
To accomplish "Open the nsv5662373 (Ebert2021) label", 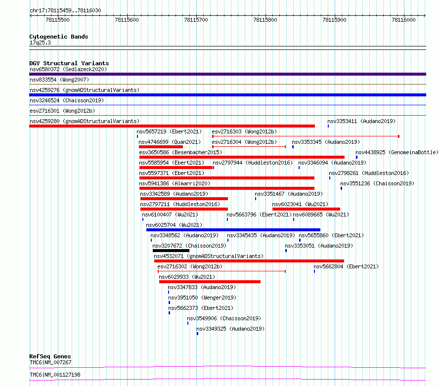I will tap(201, 308).
